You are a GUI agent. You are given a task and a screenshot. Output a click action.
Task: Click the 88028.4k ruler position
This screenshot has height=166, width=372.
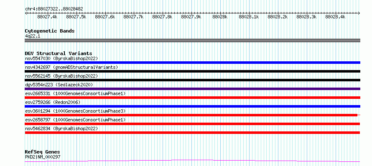(x=335, y=17)
